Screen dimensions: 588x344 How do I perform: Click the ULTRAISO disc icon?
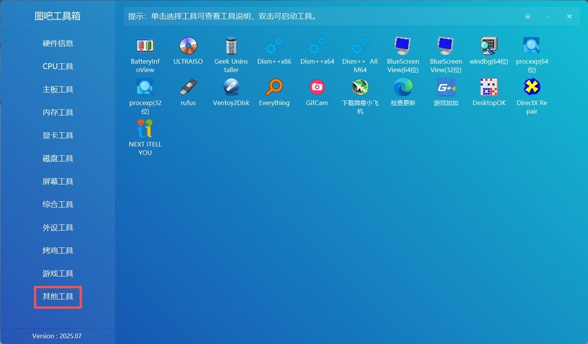(x=188, y=46)
